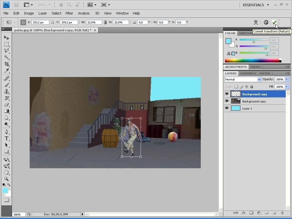Open the ESSENTIALS workspace dropdown
This screenshot has height=219, width=292.
(x=256, y=5)
